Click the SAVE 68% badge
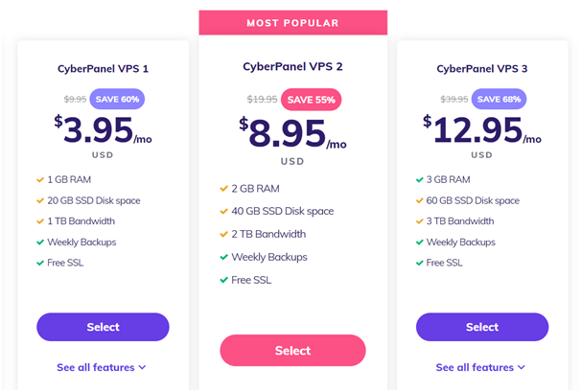This screenshot has height=392, width=581. pyautogui.click(x=499, y=99)
